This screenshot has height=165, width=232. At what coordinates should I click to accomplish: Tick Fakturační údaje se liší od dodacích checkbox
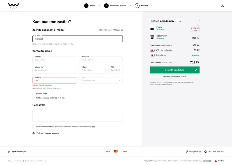point(34,98)
